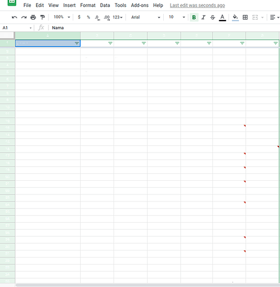Screen dimensions: 280x287
Task: Open the filter toggle in cell A1
Action: tap(77, 44)
